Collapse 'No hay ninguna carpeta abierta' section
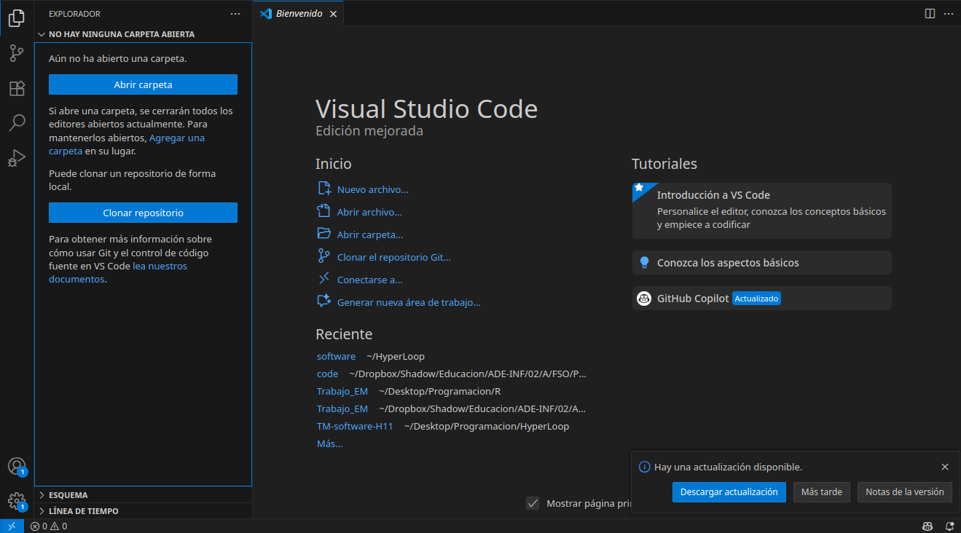 pyautogui.click(x=121, y=34)
